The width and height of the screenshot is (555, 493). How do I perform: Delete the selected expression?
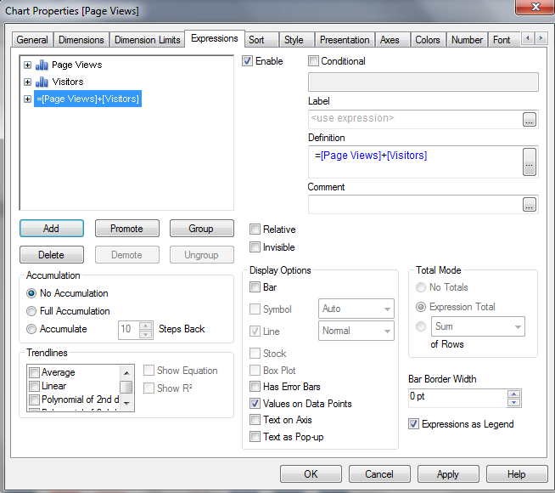[x=52, y=255]
